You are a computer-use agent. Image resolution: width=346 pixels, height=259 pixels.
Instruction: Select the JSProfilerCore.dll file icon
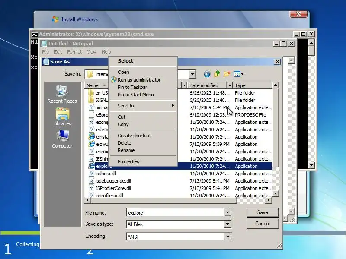click(x=91, y=188)
